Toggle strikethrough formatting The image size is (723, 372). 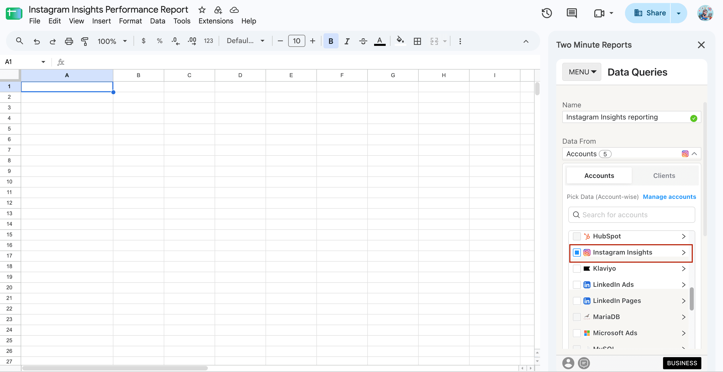coord(363,41)
